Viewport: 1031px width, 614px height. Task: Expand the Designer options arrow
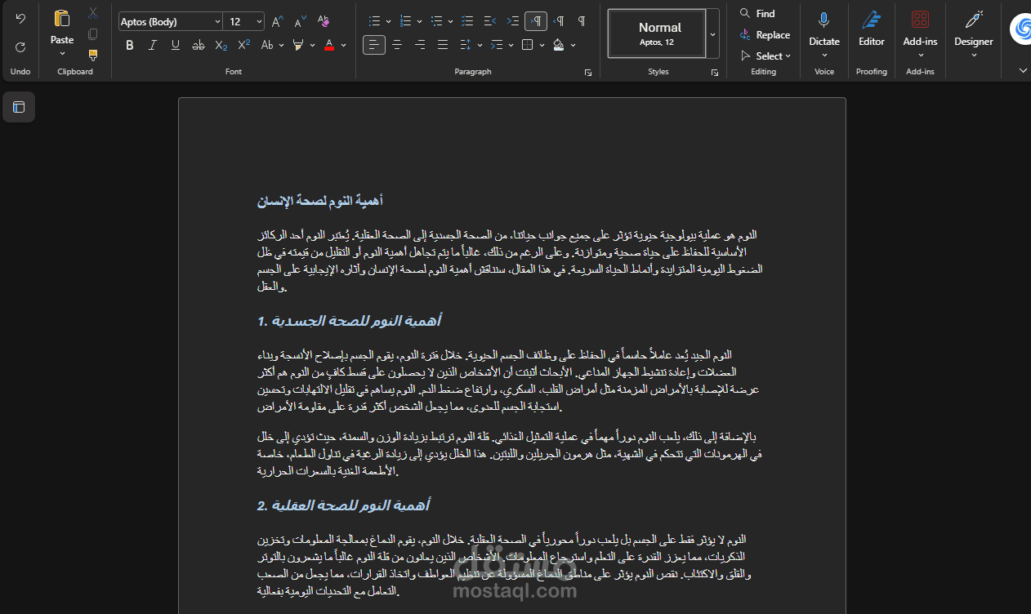pos(974,55)
